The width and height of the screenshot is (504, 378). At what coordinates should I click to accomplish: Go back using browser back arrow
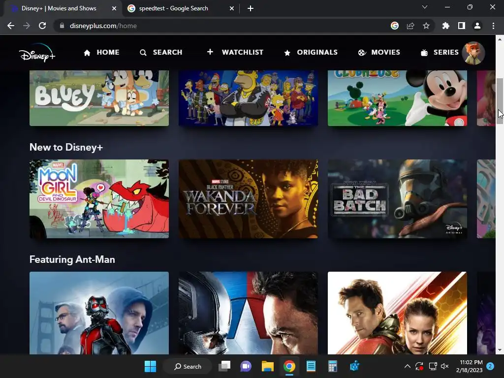tap(11, 26)
